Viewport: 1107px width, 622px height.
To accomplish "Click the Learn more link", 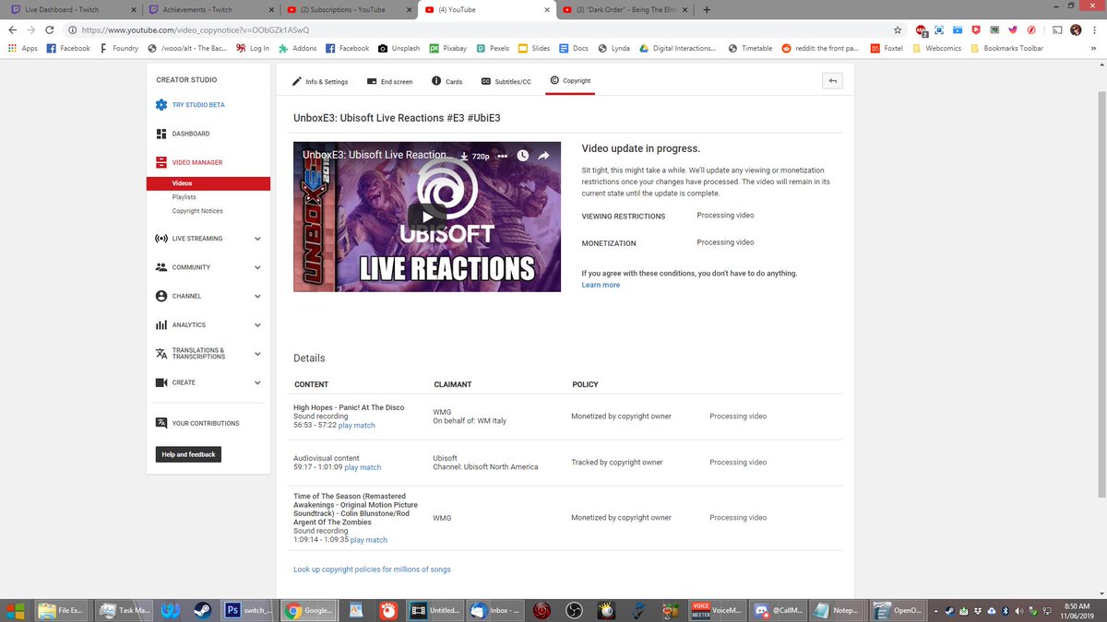I will point(601,285).
